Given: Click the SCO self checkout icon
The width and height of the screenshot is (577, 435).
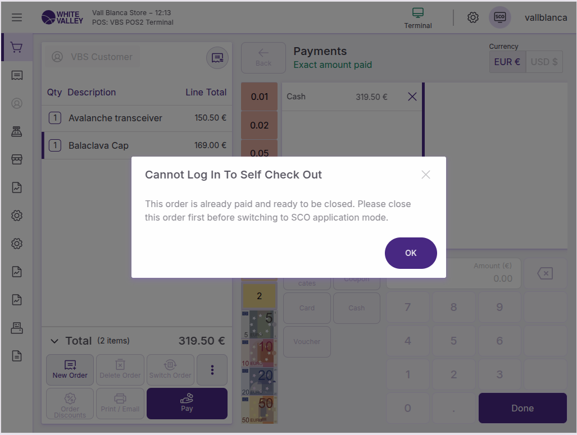Looking at the screenshot, I should (x=499, y=17).
